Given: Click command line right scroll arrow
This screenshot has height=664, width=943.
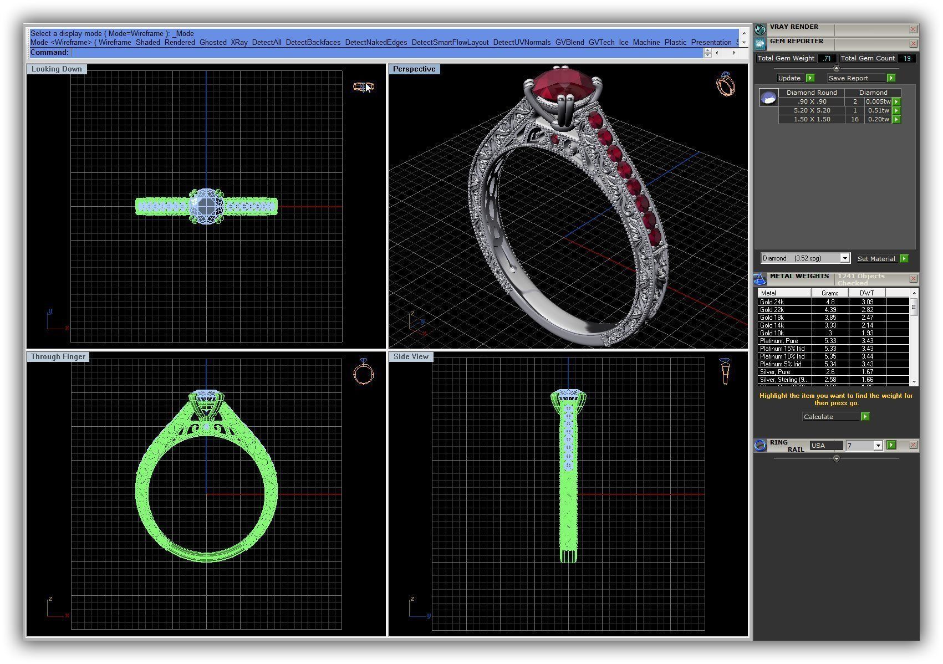Looking at the screenshot, I should click(x=735, y=53).
